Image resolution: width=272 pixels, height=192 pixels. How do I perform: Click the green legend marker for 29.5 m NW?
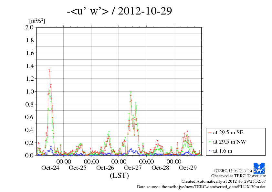tap(210, 142)
